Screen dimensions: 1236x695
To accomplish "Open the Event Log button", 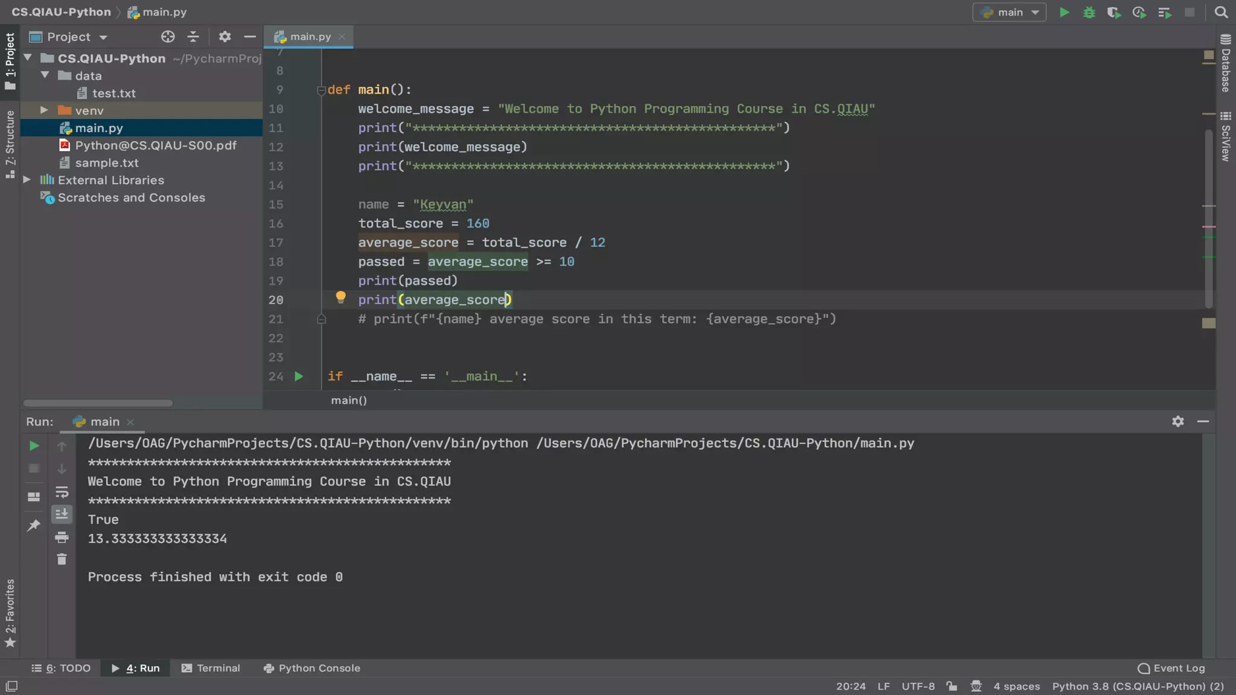I will coord(1171,668).
